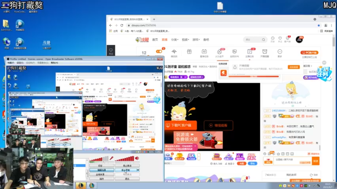The height and width of the screenshot is (189, 337).
Task: Click 停止录制 stop recording in OBS
Action: 126,170
